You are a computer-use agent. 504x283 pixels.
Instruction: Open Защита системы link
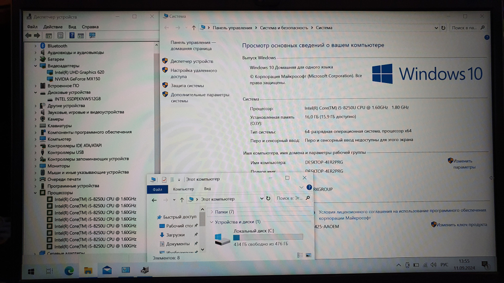[187, 85]
